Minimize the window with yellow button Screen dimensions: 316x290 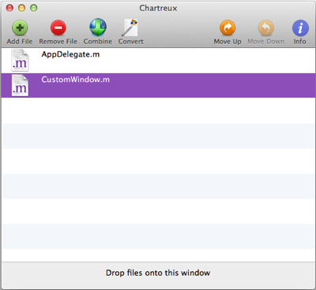click(x=21, y=8)
